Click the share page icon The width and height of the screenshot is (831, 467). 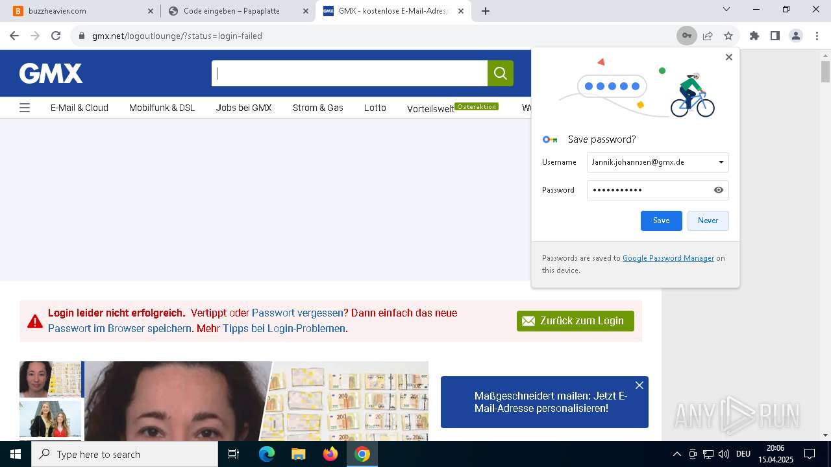tap(708, 36)
